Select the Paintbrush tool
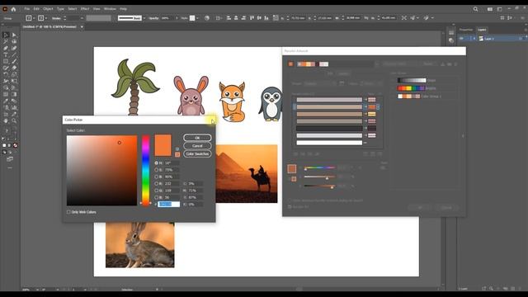The image size is (528, 297). (x=14, y=61)
